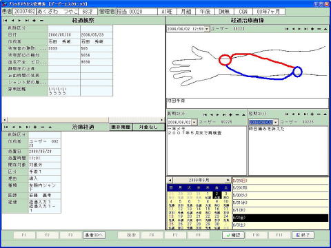Delete record using minus in 経過観察 navigator
The width and height of the screenshot is (331, 248).
[41, 21]
